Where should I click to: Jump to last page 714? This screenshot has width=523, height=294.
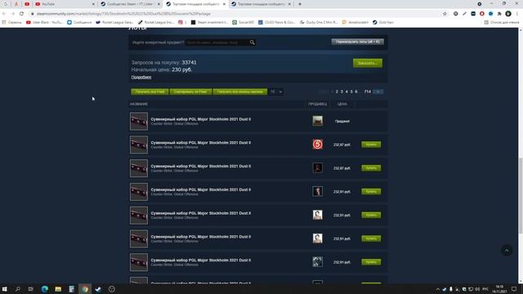point(367,91)
